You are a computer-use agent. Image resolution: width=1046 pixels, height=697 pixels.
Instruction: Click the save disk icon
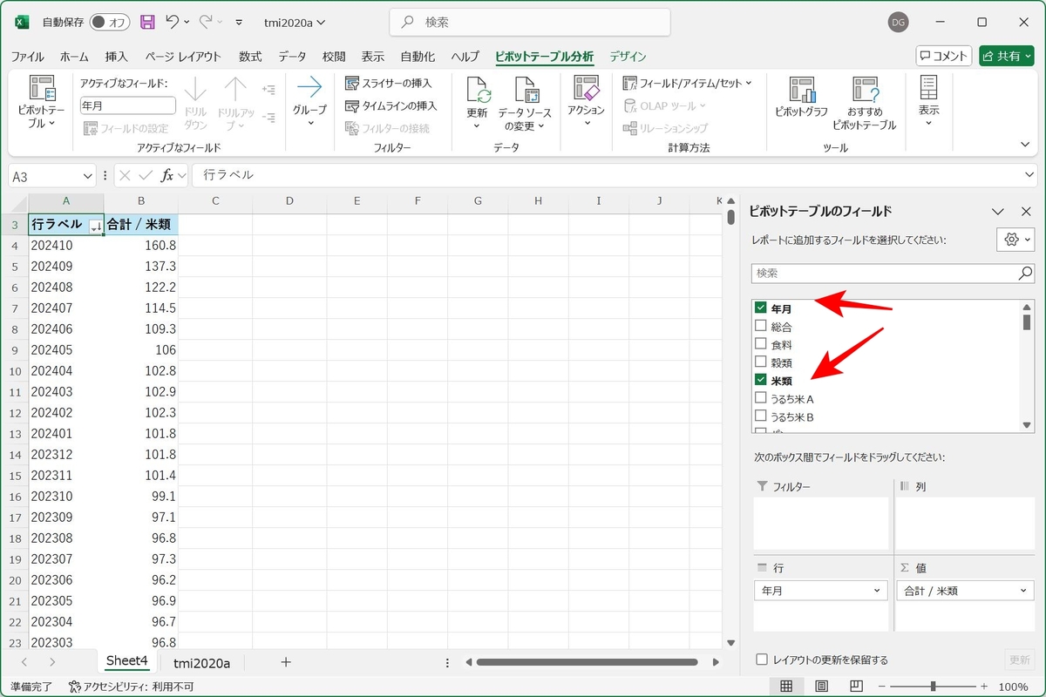pos(147,22)
